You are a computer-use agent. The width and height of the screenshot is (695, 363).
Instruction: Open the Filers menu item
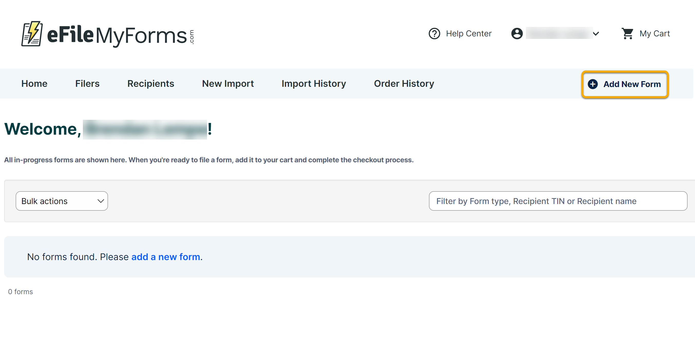[x=87, y=83]
